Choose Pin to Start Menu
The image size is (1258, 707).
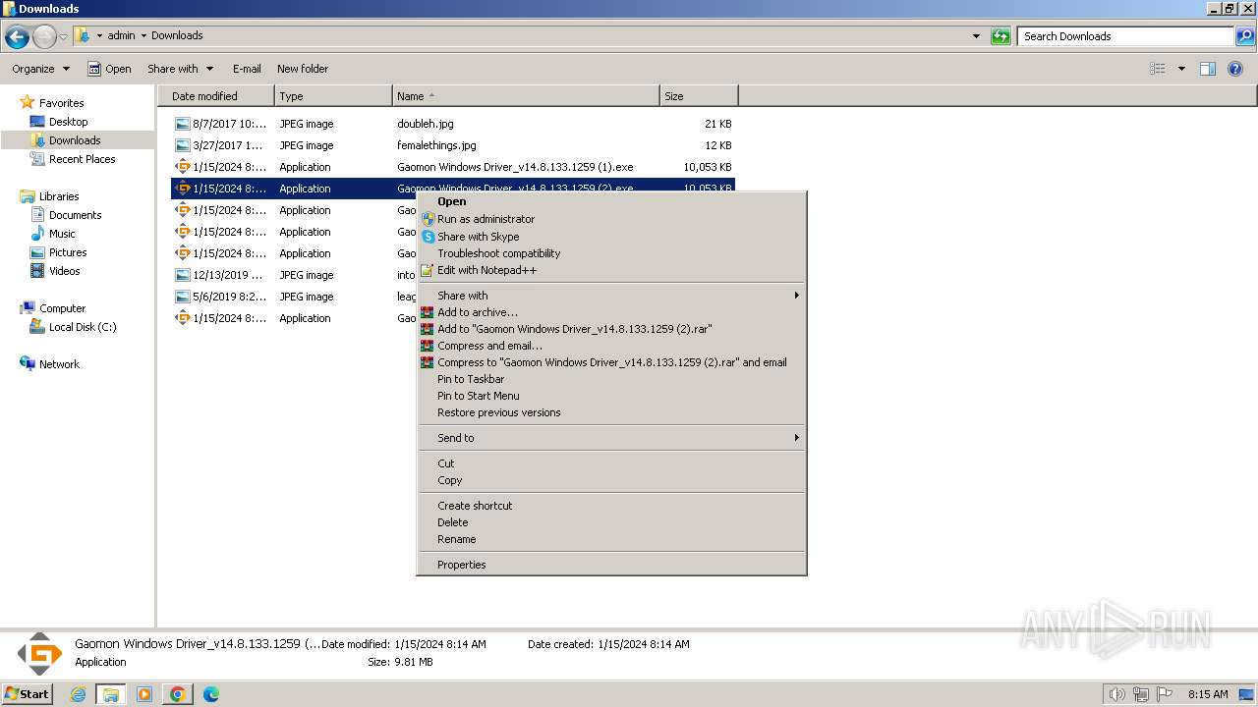[611, 396]
